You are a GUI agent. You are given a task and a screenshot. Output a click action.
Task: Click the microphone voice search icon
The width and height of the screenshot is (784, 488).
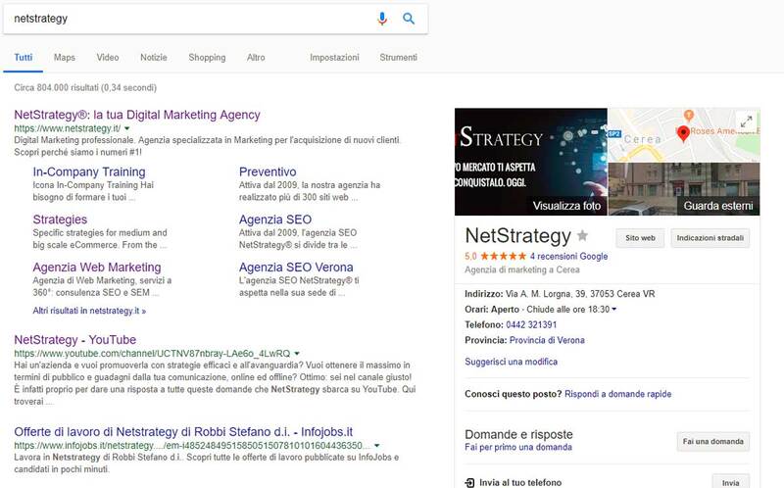382,19
